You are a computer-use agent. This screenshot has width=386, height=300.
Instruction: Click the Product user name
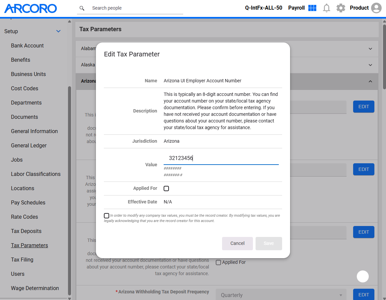359,8
